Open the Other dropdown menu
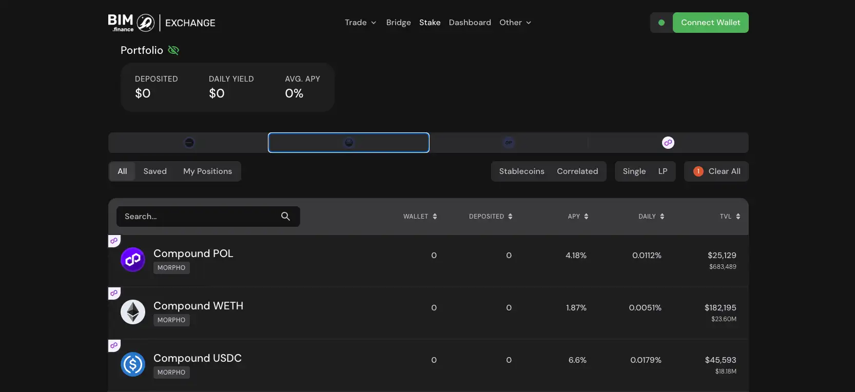This screenshot has height=392, width=855. (515, 23)
